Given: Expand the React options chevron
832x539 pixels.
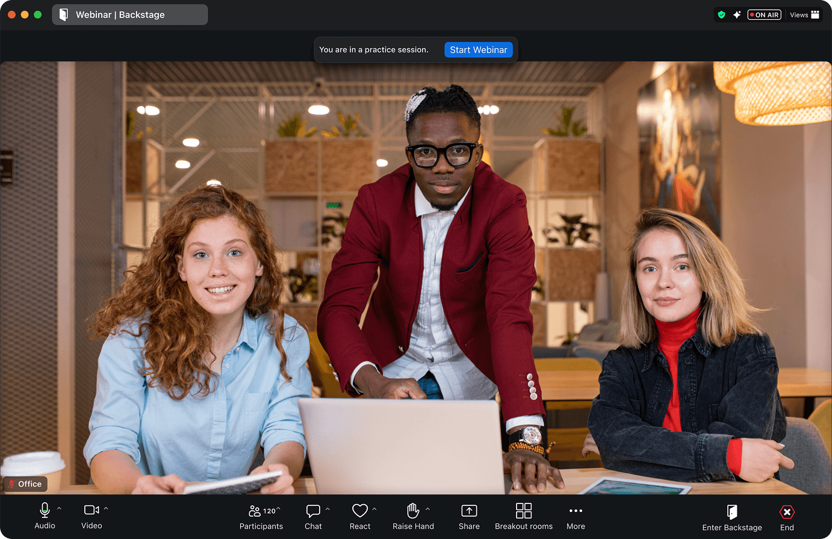Looking at the screenshot, I should point(374,509).
